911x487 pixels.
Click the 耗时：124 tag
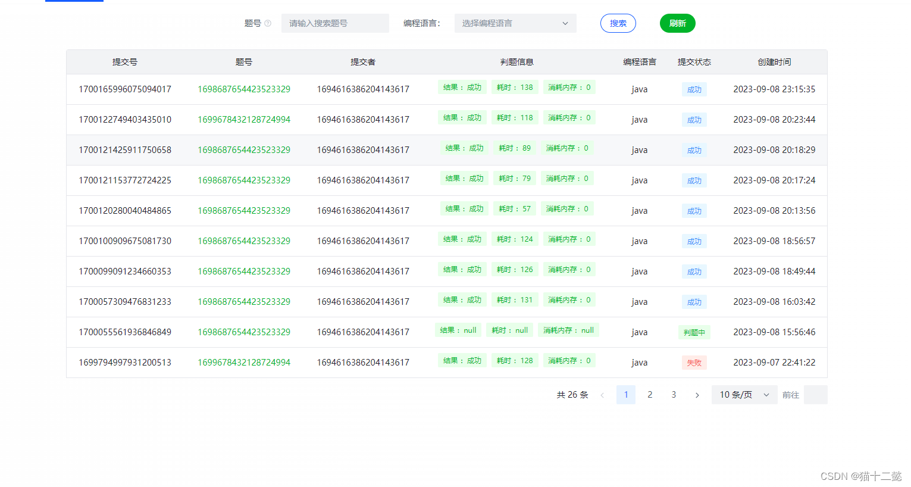pyautogui.click(x=515, y=239)
